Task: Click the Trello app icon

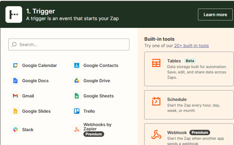Action: coord(77,111)
